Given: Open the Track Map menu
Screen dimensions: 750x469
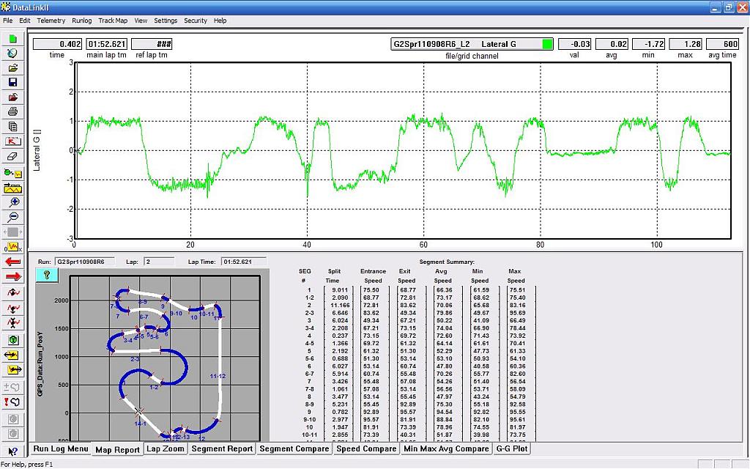Looking at the screenshot, I should pyautogui.click(x=113, y=21).
